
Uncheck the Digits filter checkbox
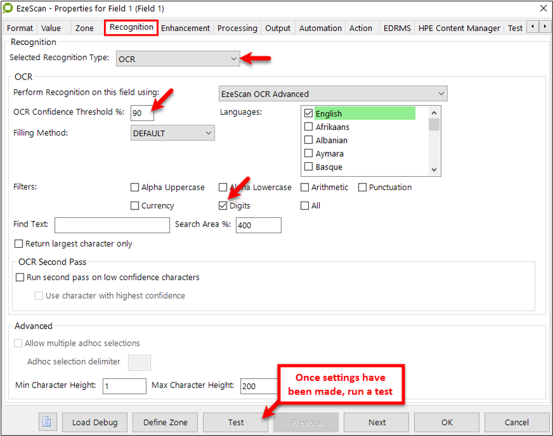(x=223, y=206)
